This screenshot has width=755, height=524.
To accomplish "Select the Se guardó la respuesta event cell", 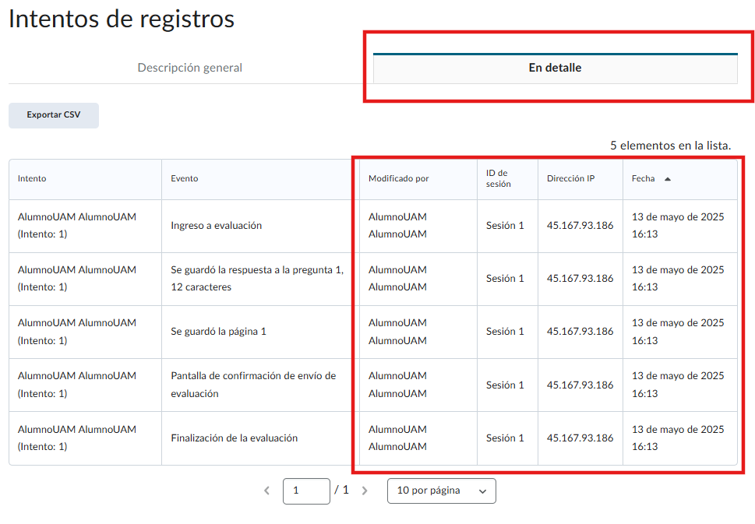I will [x=256, y=278].
